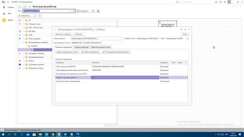The image size is (244, 137).
Task: Click the Наименование input field
Action: (x=97, y=38)
